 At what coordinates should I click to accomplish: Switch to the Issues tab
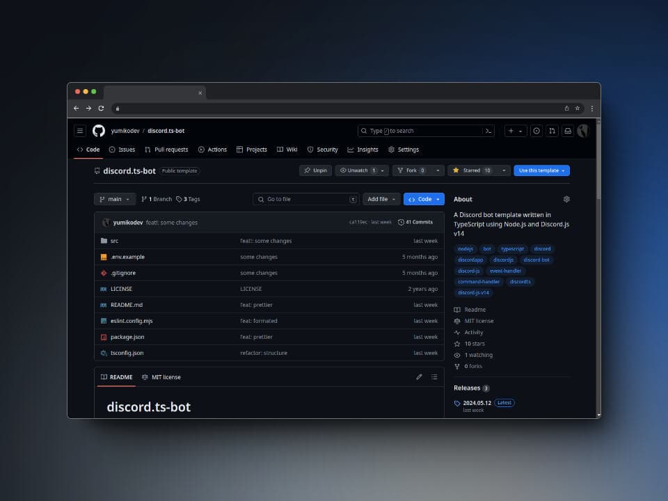[x=122, y=150]
